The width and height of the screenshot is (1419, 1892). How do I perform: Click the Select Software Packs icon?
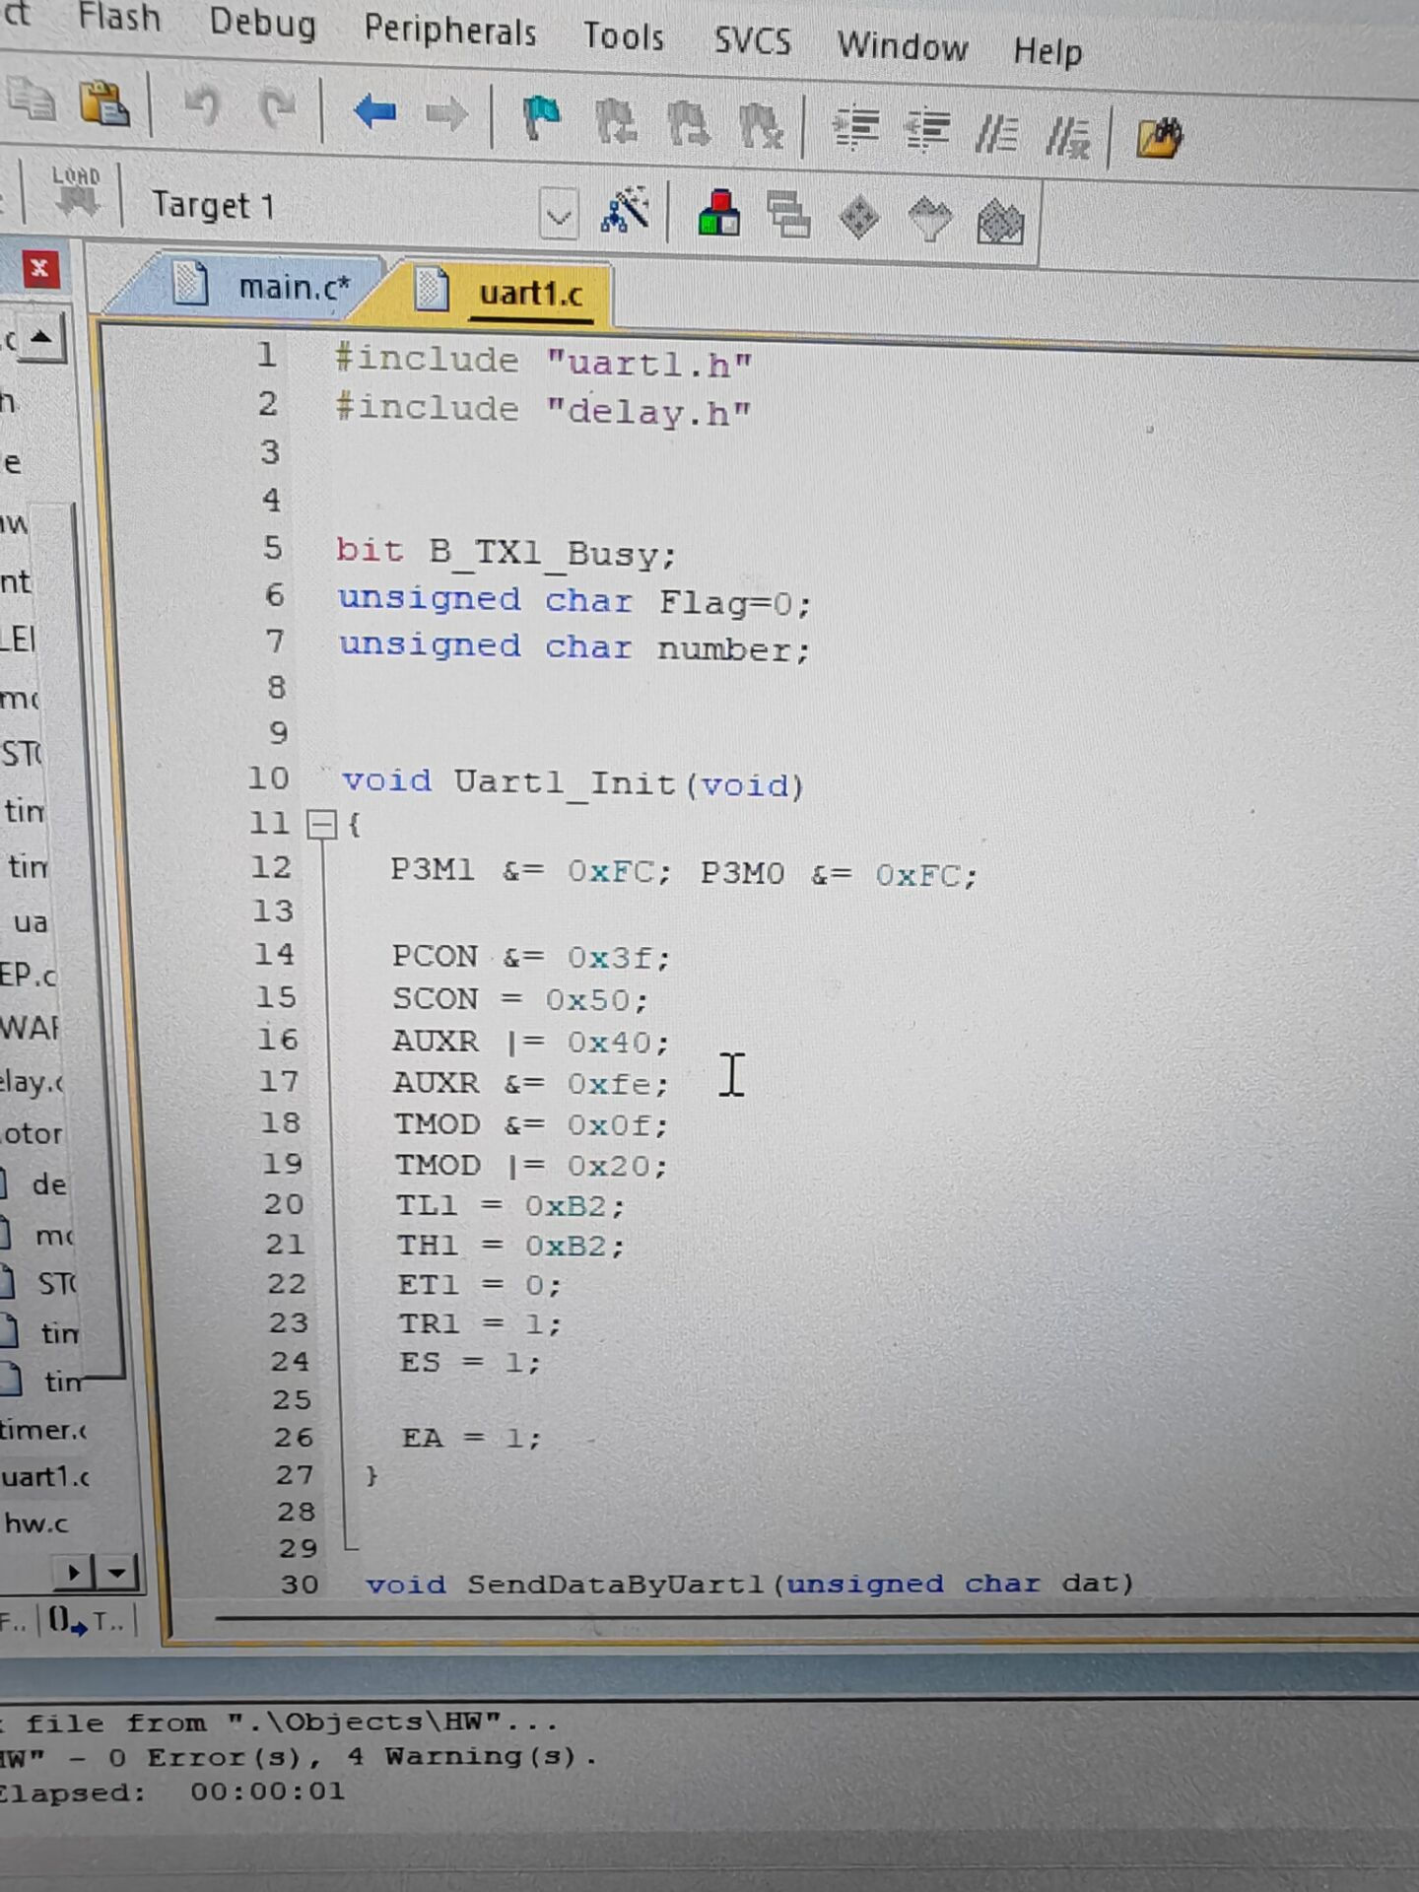(930, 220)
